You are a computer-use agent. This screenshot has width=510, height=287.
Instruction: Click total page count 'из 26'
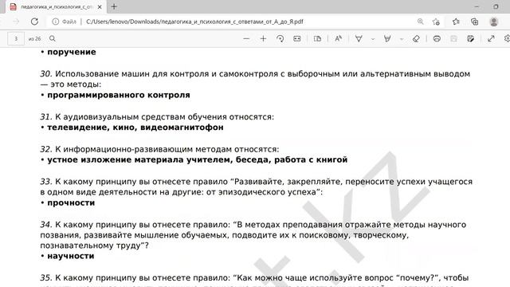[34, 39]
